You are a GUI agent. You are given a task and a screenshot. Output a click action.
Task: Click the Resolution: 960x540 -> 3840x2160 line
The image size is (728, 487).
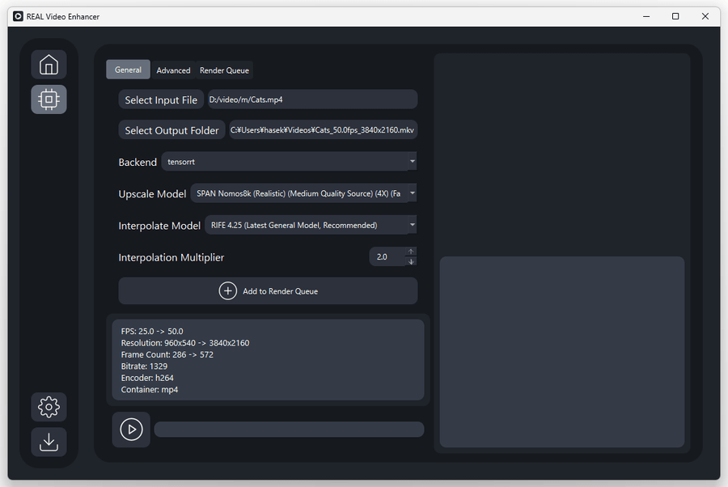coord(184,343)
